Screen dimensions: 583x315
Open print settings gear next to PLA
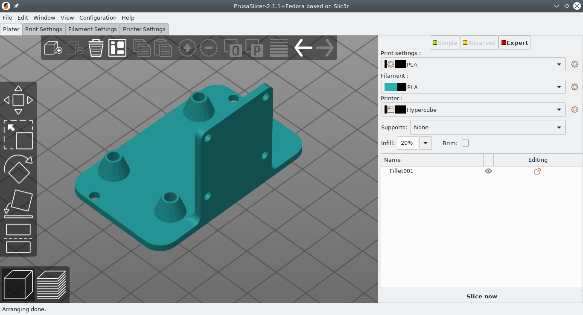tap(574, 64)
